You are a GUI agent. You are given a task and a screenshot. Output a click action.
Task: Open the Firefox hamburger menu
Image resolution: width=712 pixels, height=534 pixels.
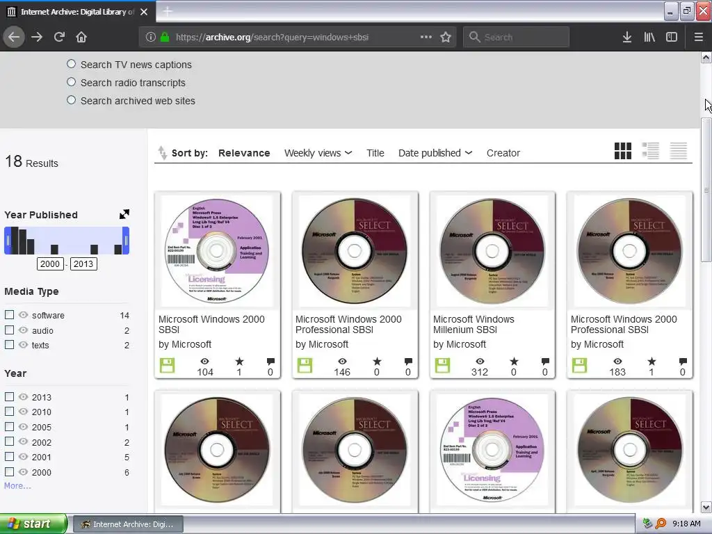pos(698,37)
